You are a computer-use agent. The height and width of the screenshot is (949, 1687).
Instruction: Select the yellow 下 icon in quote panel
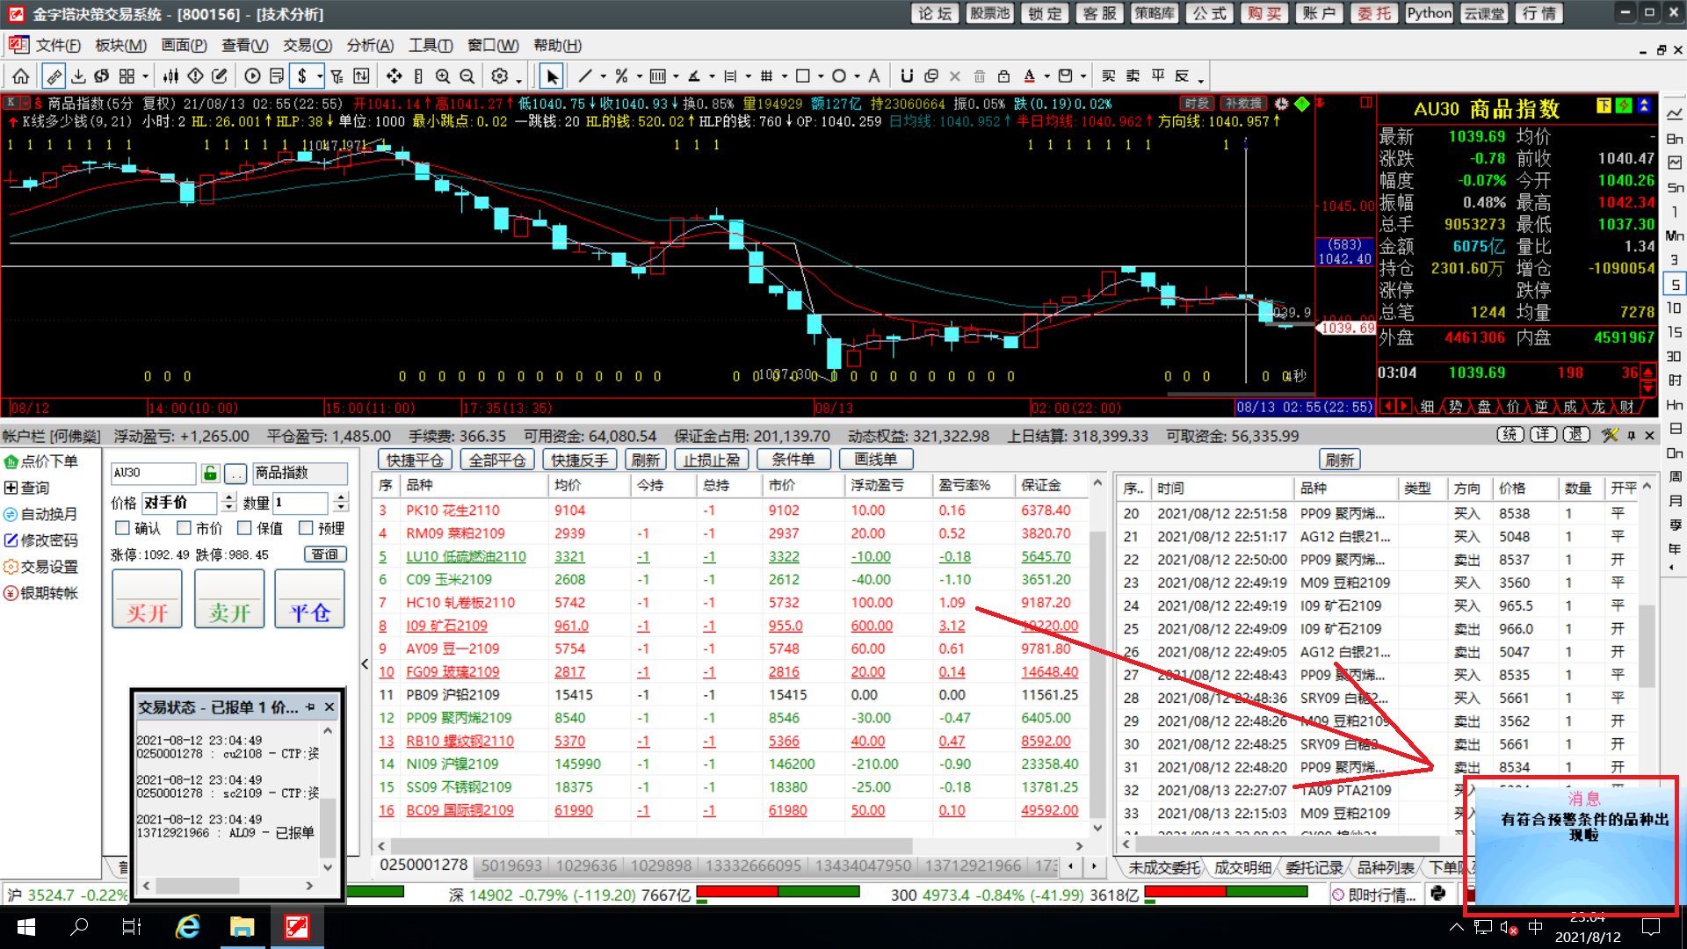(x=1604, y=106)
